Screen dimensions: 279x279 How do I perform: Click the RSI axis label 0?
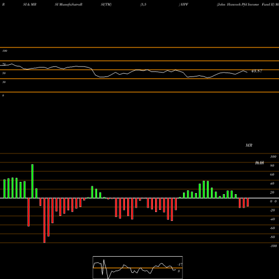pyautogui.click(x=3, y=95)
